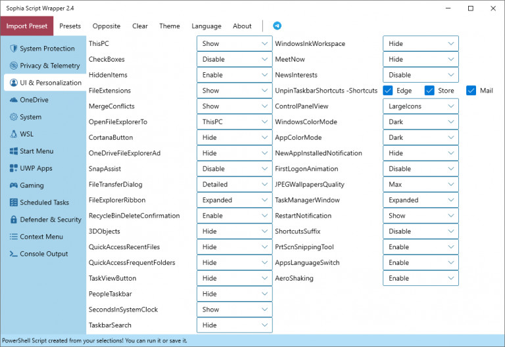Open the TaskbarSearch dropdown

(235, 325)
